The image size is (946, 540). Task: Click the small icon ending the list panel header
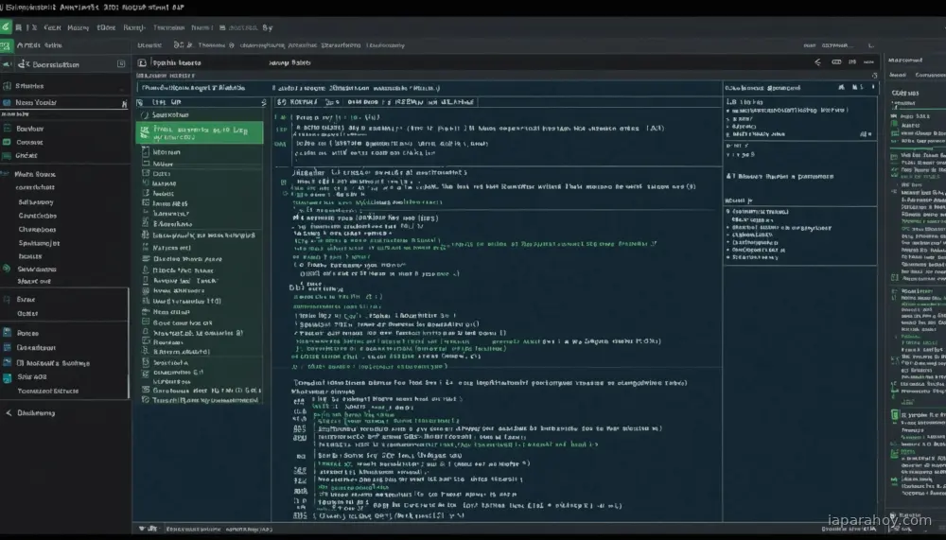pos(263,102)
